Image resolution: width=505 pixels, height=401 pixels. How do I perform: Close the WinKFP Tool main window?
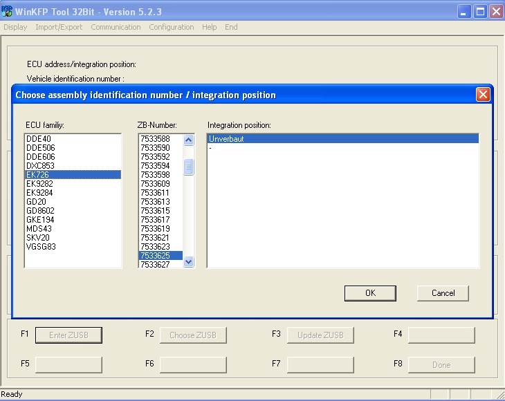pyautogui.click(x=496, y=12)
